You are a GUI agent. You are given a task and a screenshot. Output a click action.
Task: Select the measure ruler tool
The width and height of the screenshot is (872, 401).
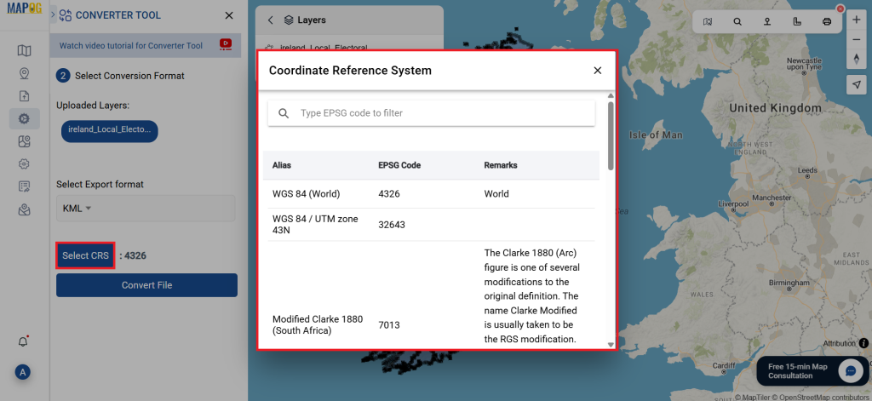coord(797,21)
